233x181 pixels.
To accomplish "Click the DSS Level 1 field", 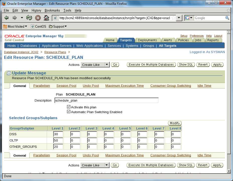I will (x=58, y=134).
